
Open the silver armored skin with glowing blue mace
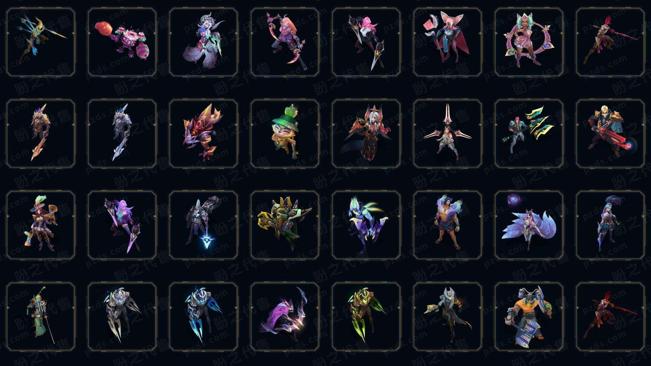203,225
